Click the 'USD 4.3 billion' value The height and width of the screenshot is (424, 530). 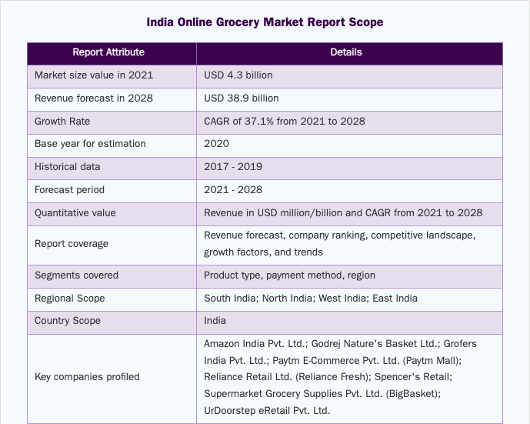click(238, 75)
